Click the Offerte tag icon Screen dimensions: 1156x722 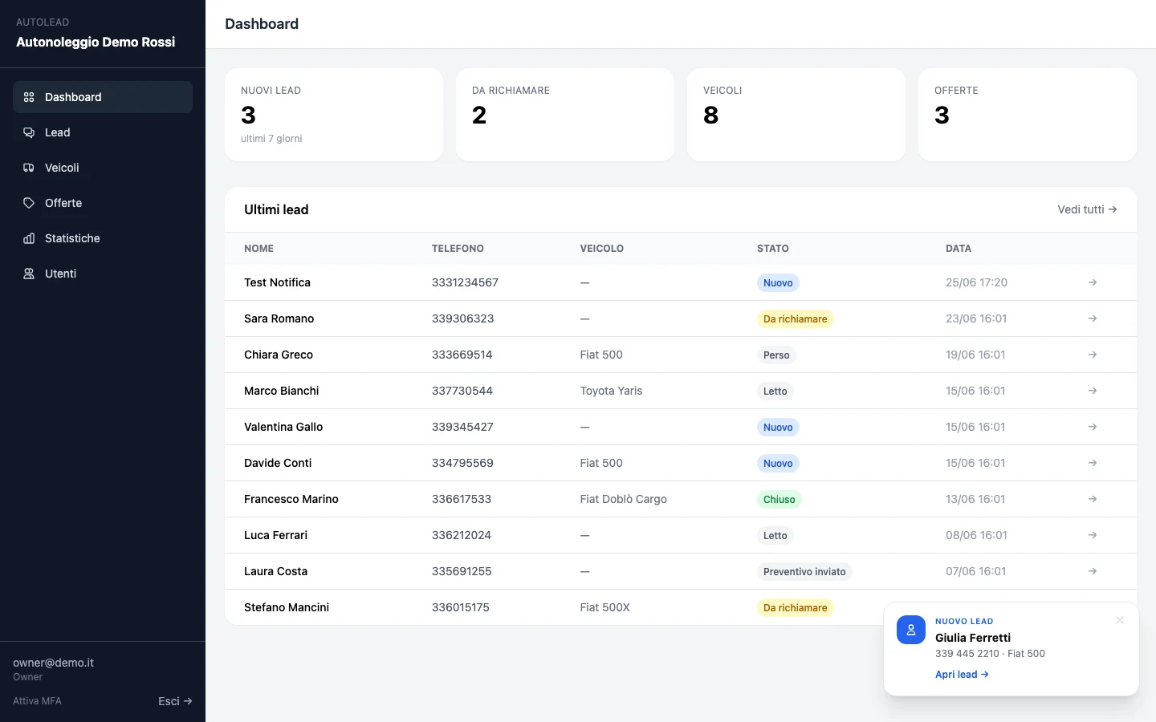click(29, 203)
